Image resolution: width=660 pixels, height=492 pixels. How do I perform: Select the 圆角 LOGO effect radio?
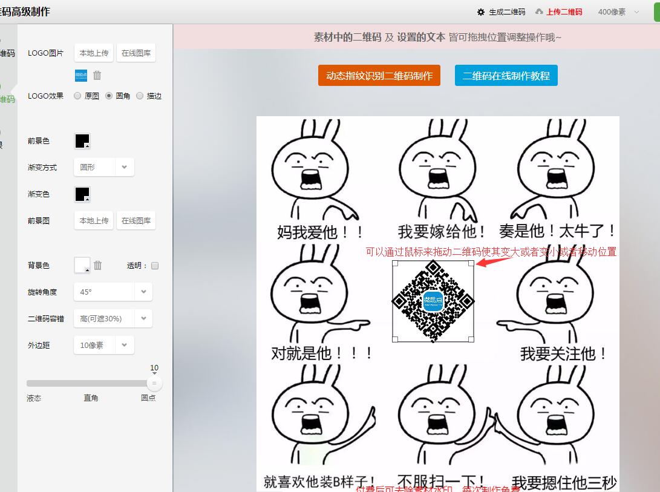coord(109,96)
